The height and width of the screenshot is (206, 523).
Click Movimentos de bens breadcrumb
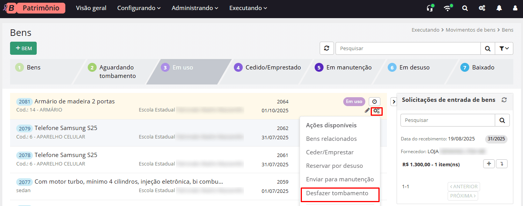[x=470, y=30]
